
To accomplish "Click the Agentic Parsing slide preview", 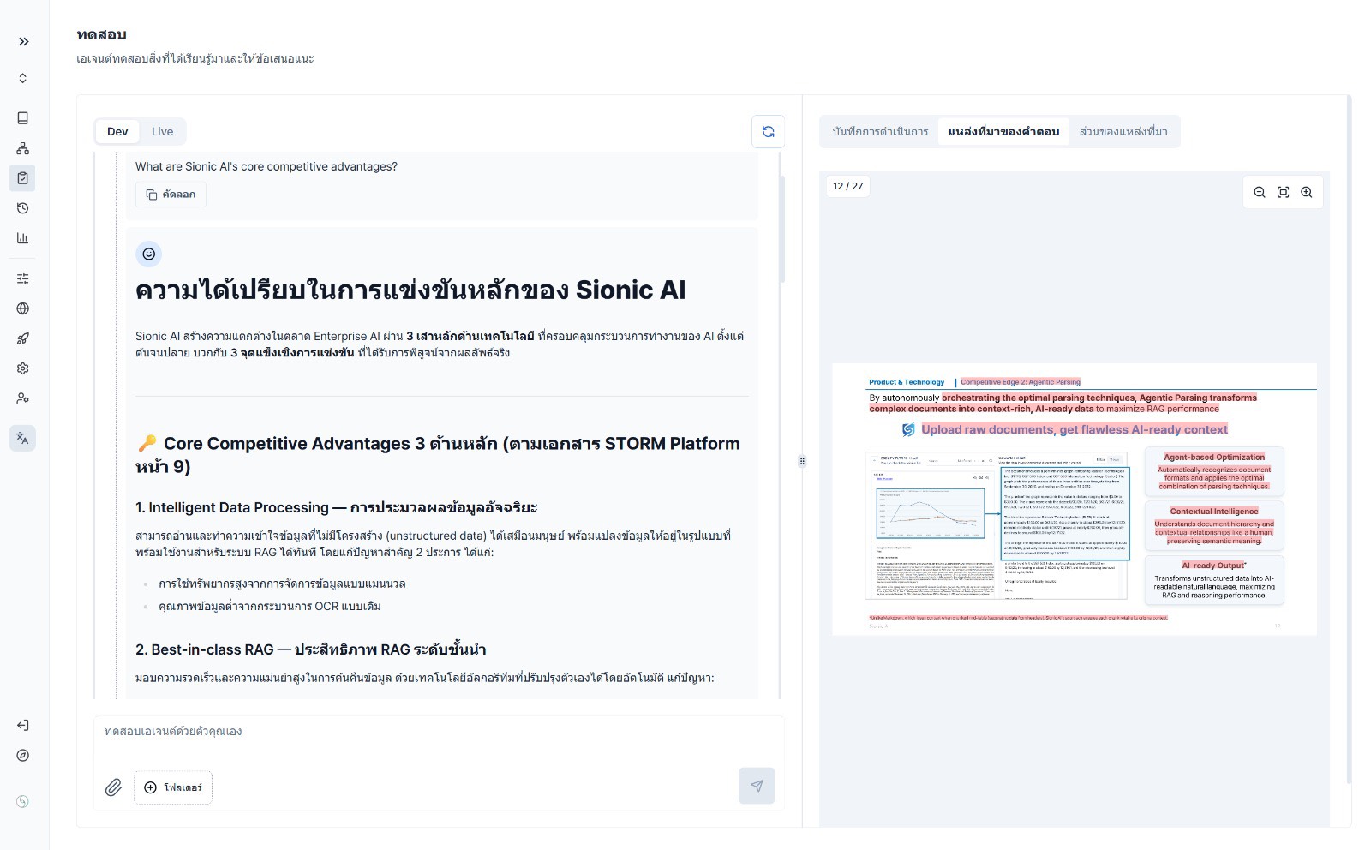I will (1075, 500).
